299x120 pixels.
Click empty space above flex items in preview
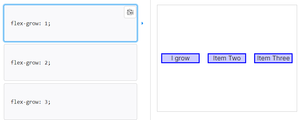click(227, 28)
